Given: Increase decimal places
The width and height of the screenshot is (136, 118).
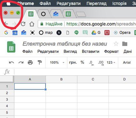Looking at the screenshot, I should click(101, 63).
